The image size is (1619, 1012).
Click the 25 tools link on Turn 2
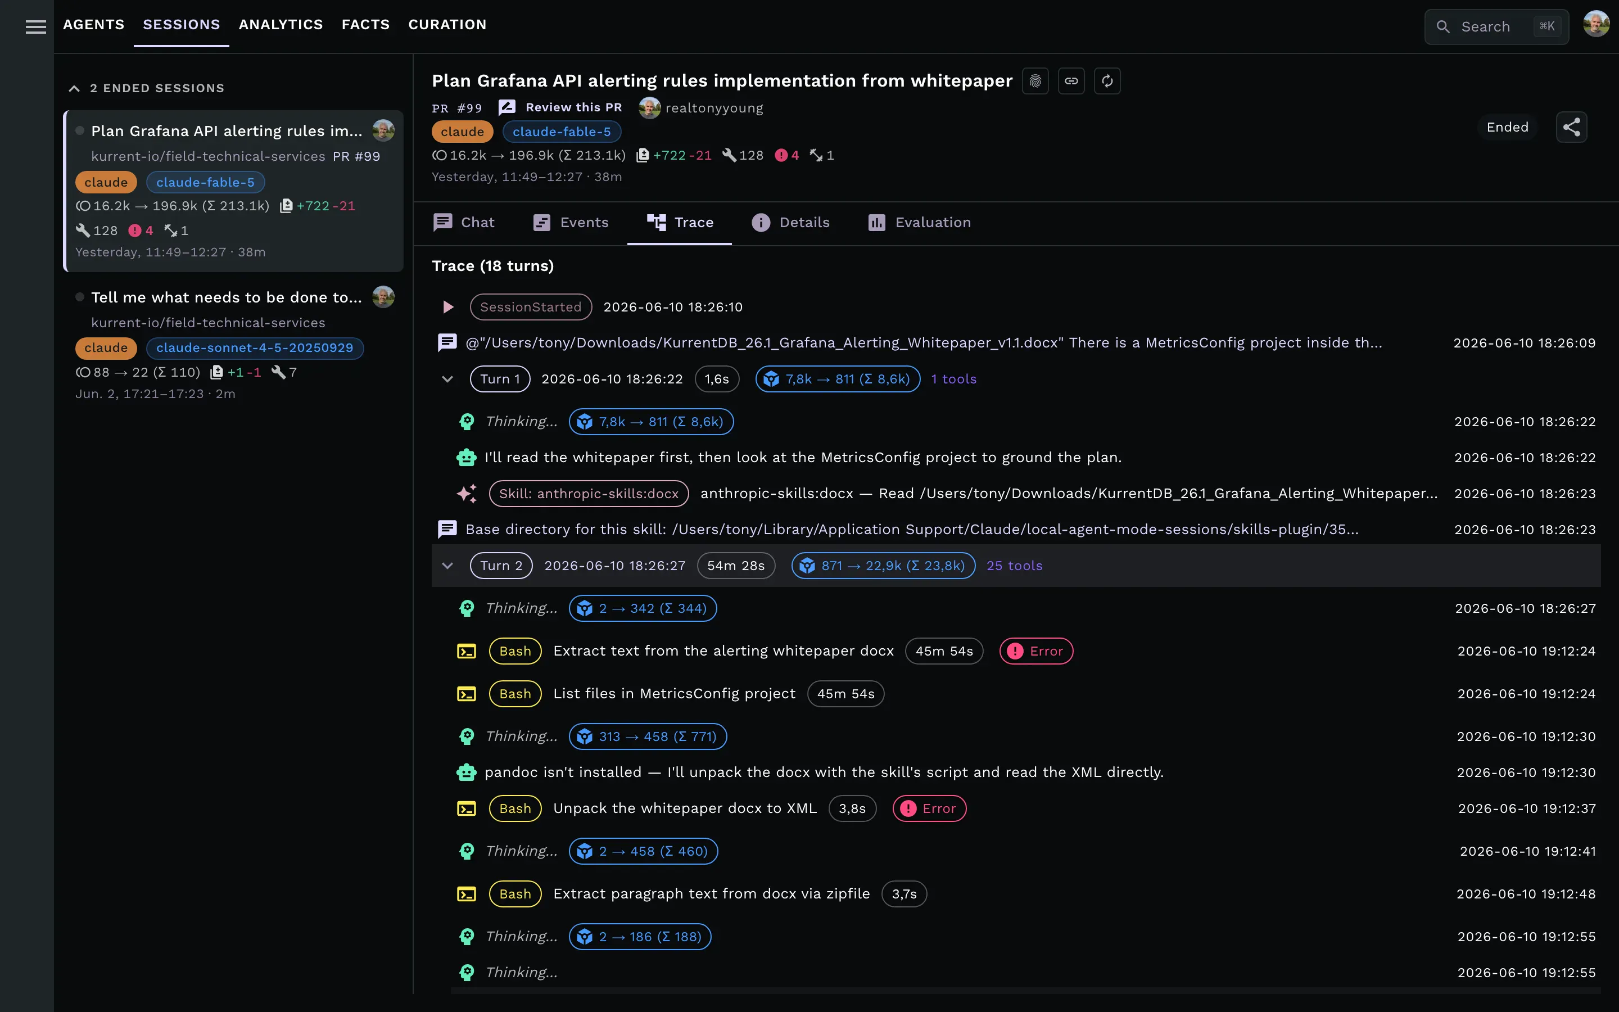click(x=1014, y=566)
